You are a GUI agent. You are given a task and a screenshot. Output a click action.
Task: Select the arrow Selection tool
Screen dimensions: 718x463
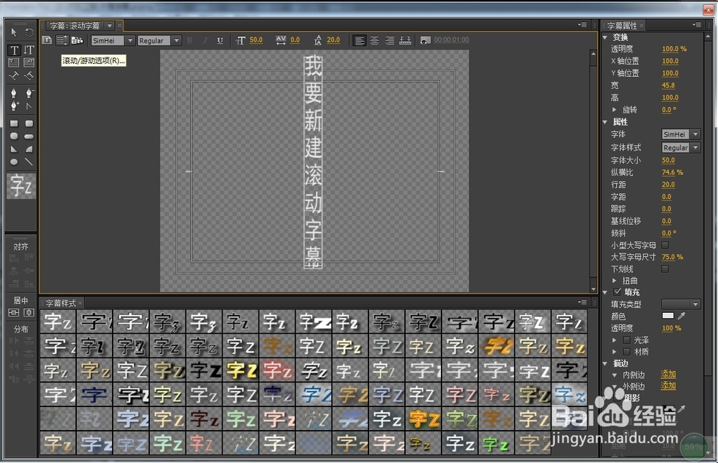pos(14,32)
